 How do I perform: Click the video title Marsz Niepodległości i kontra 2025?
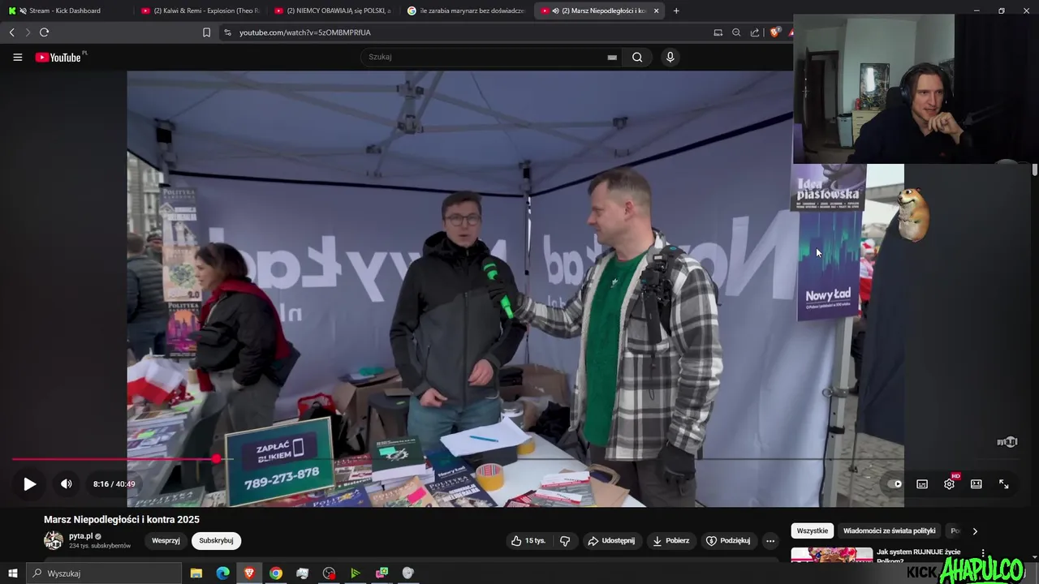point(122,520)
